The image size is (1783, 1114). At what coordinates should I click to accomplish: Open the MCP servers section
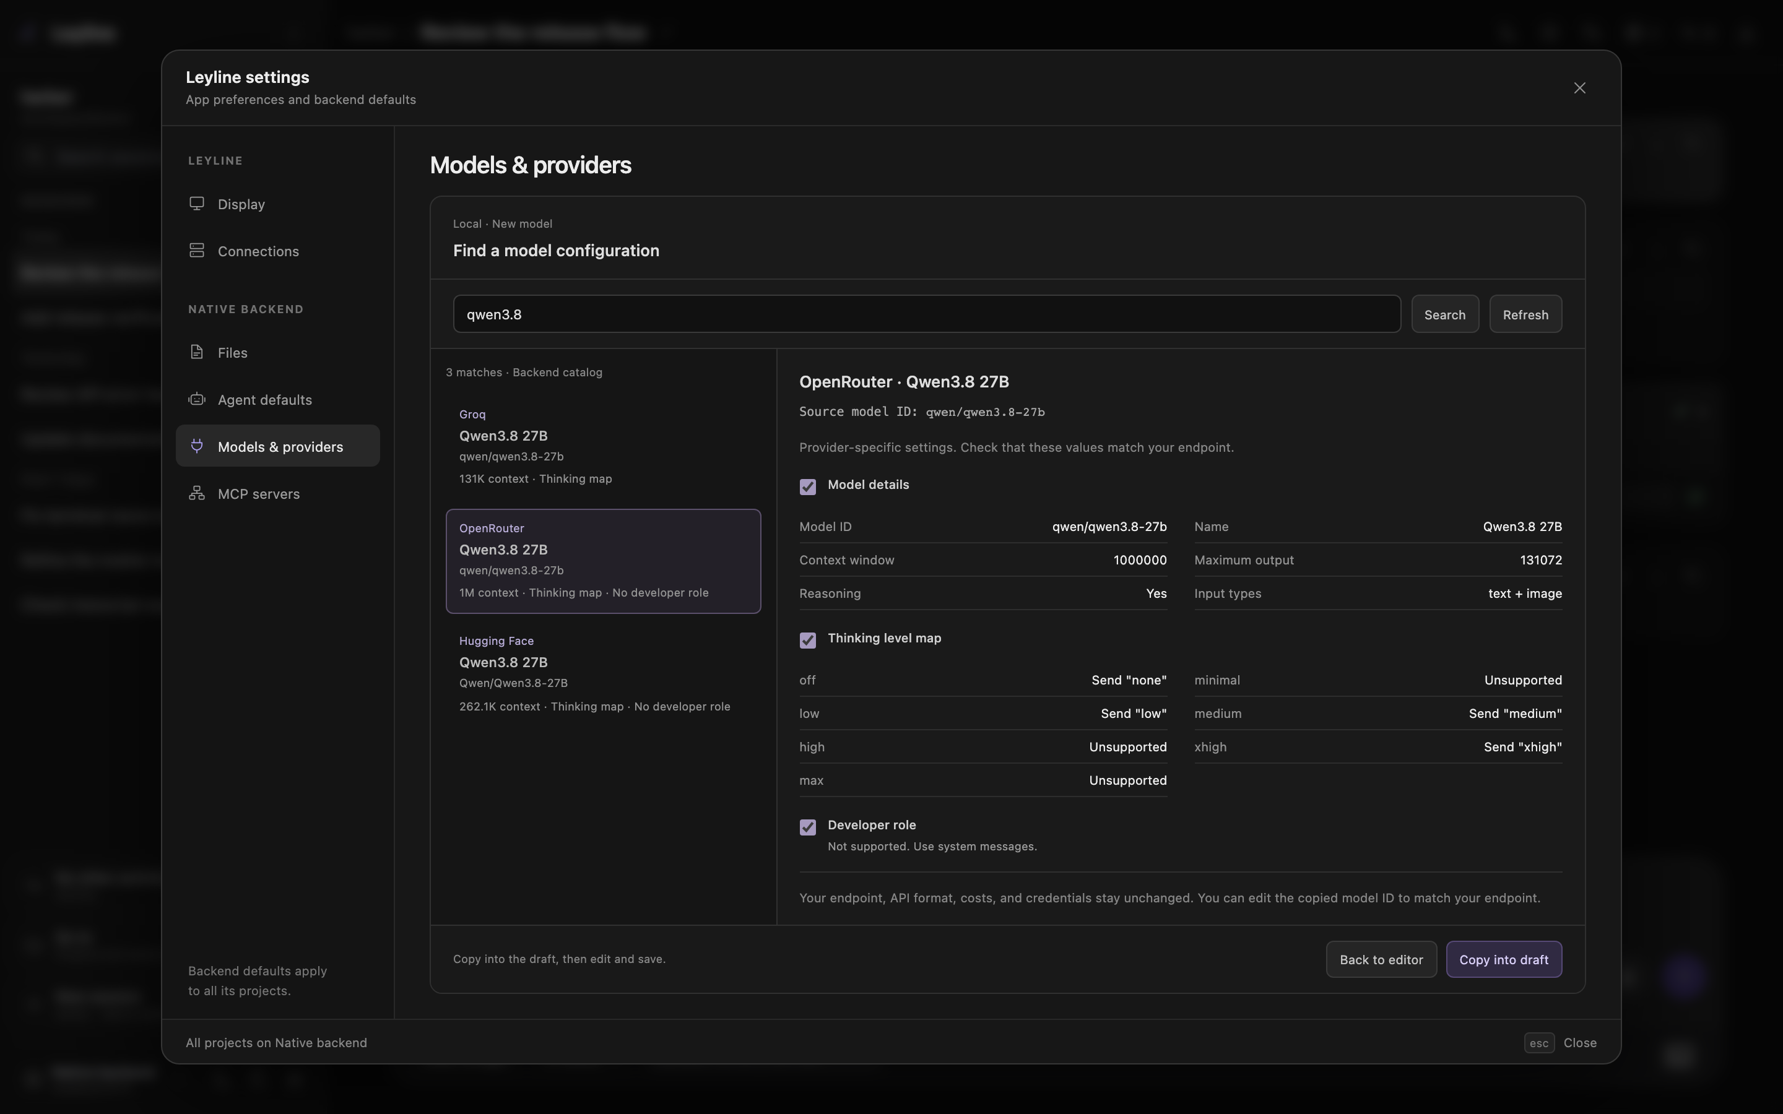[278, 494]
